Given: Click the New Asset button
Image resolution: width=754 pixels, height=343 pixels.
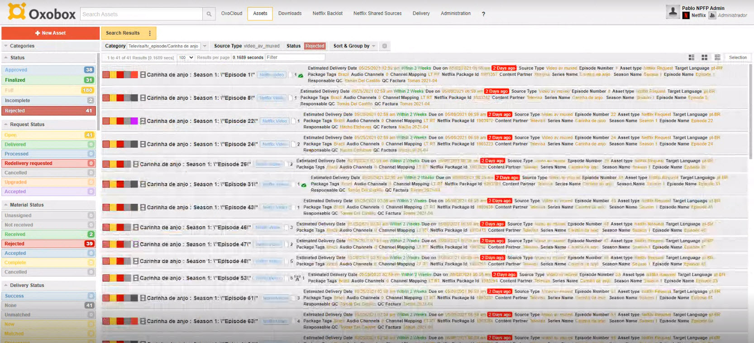Looking at the screenshot, I should coord(50,33).
